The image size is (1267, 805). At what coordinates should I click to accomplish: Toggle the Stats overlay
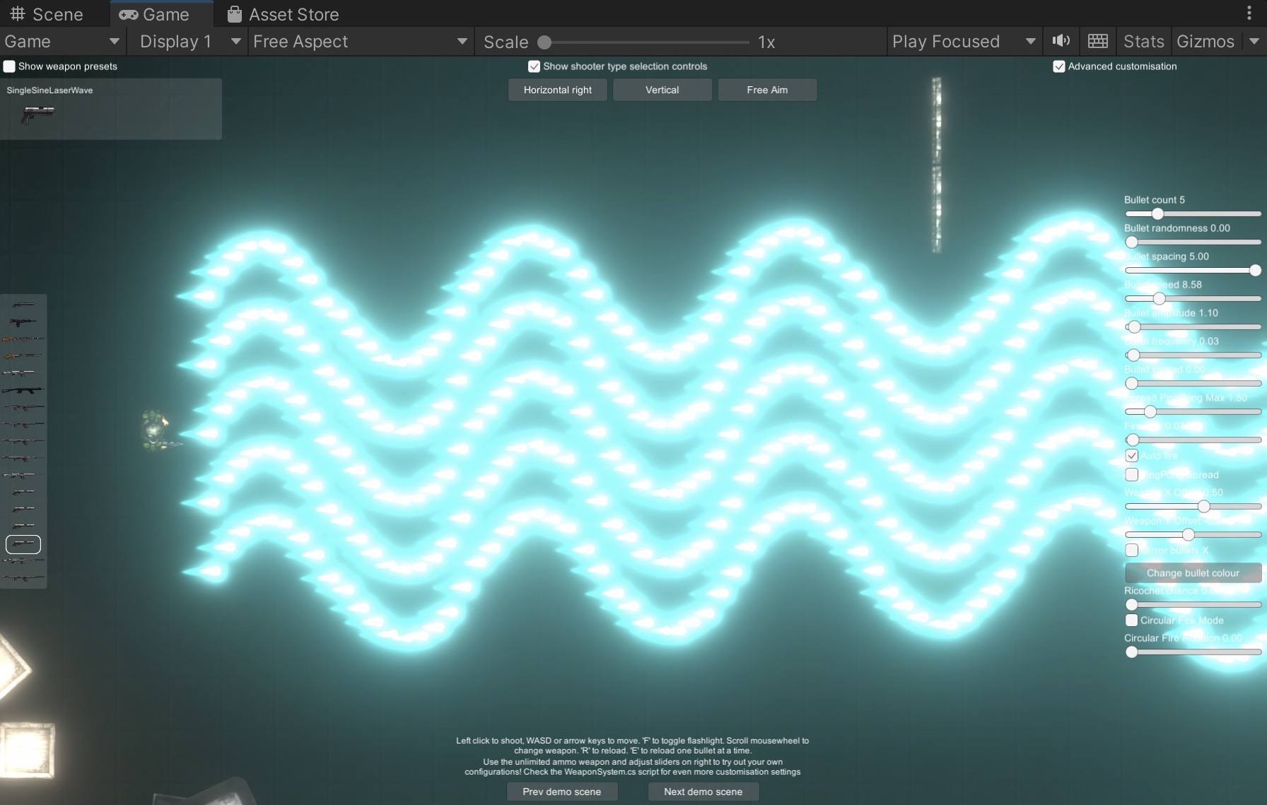point(1143,42)
